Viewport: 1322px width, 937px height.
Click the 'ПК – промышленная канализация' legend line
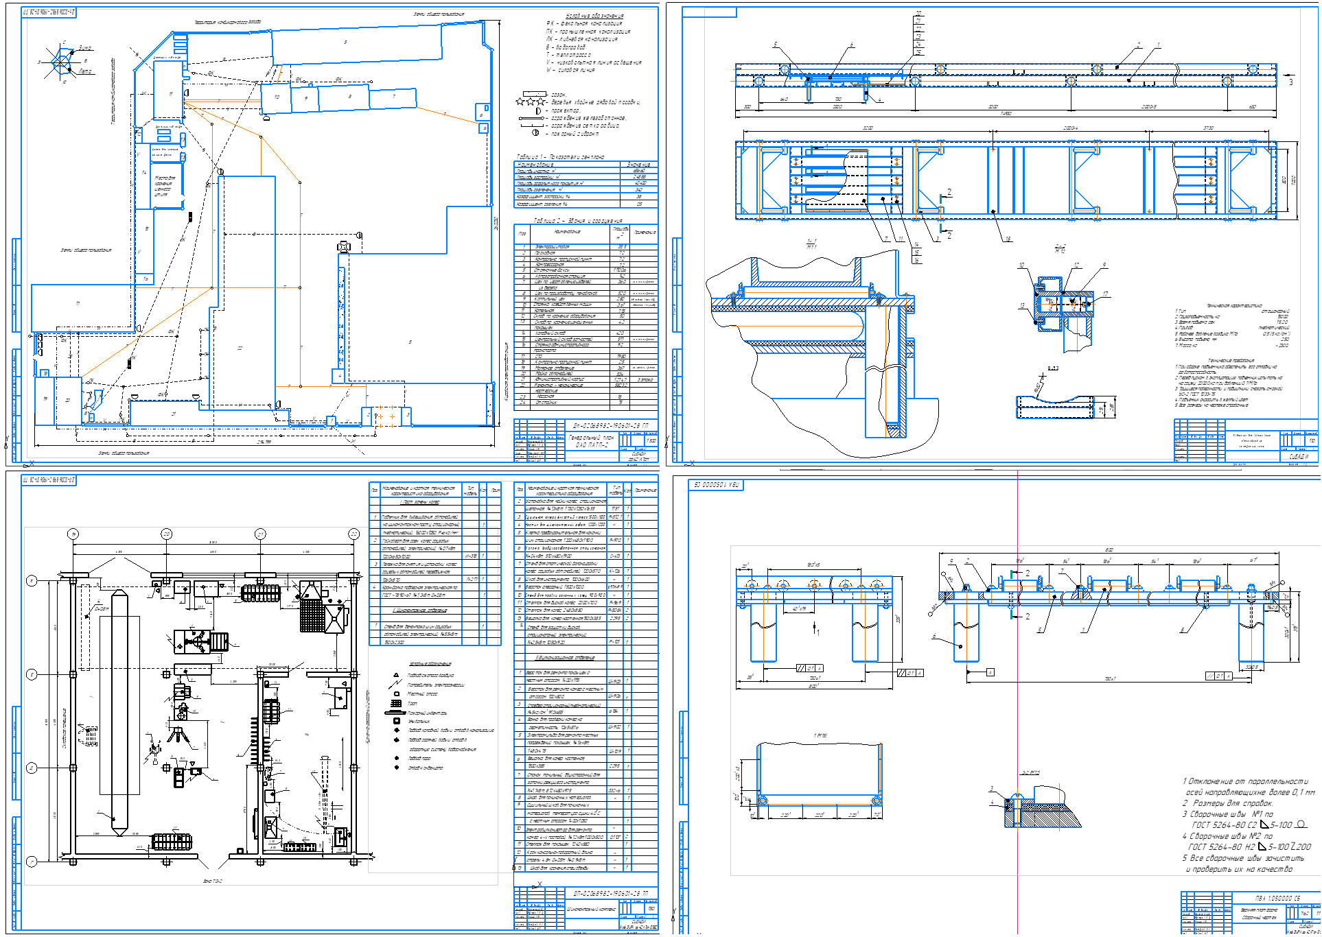pyautogui.click(x=588, y=32)
